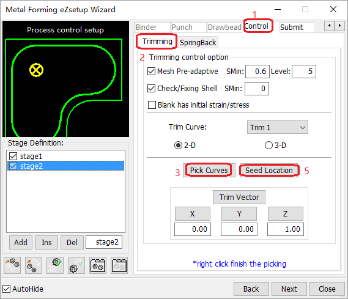Image resolution: width=348 pixels, height=299 pixels.
Task: Edit the Level value field
Action: [x=304, y=72]
